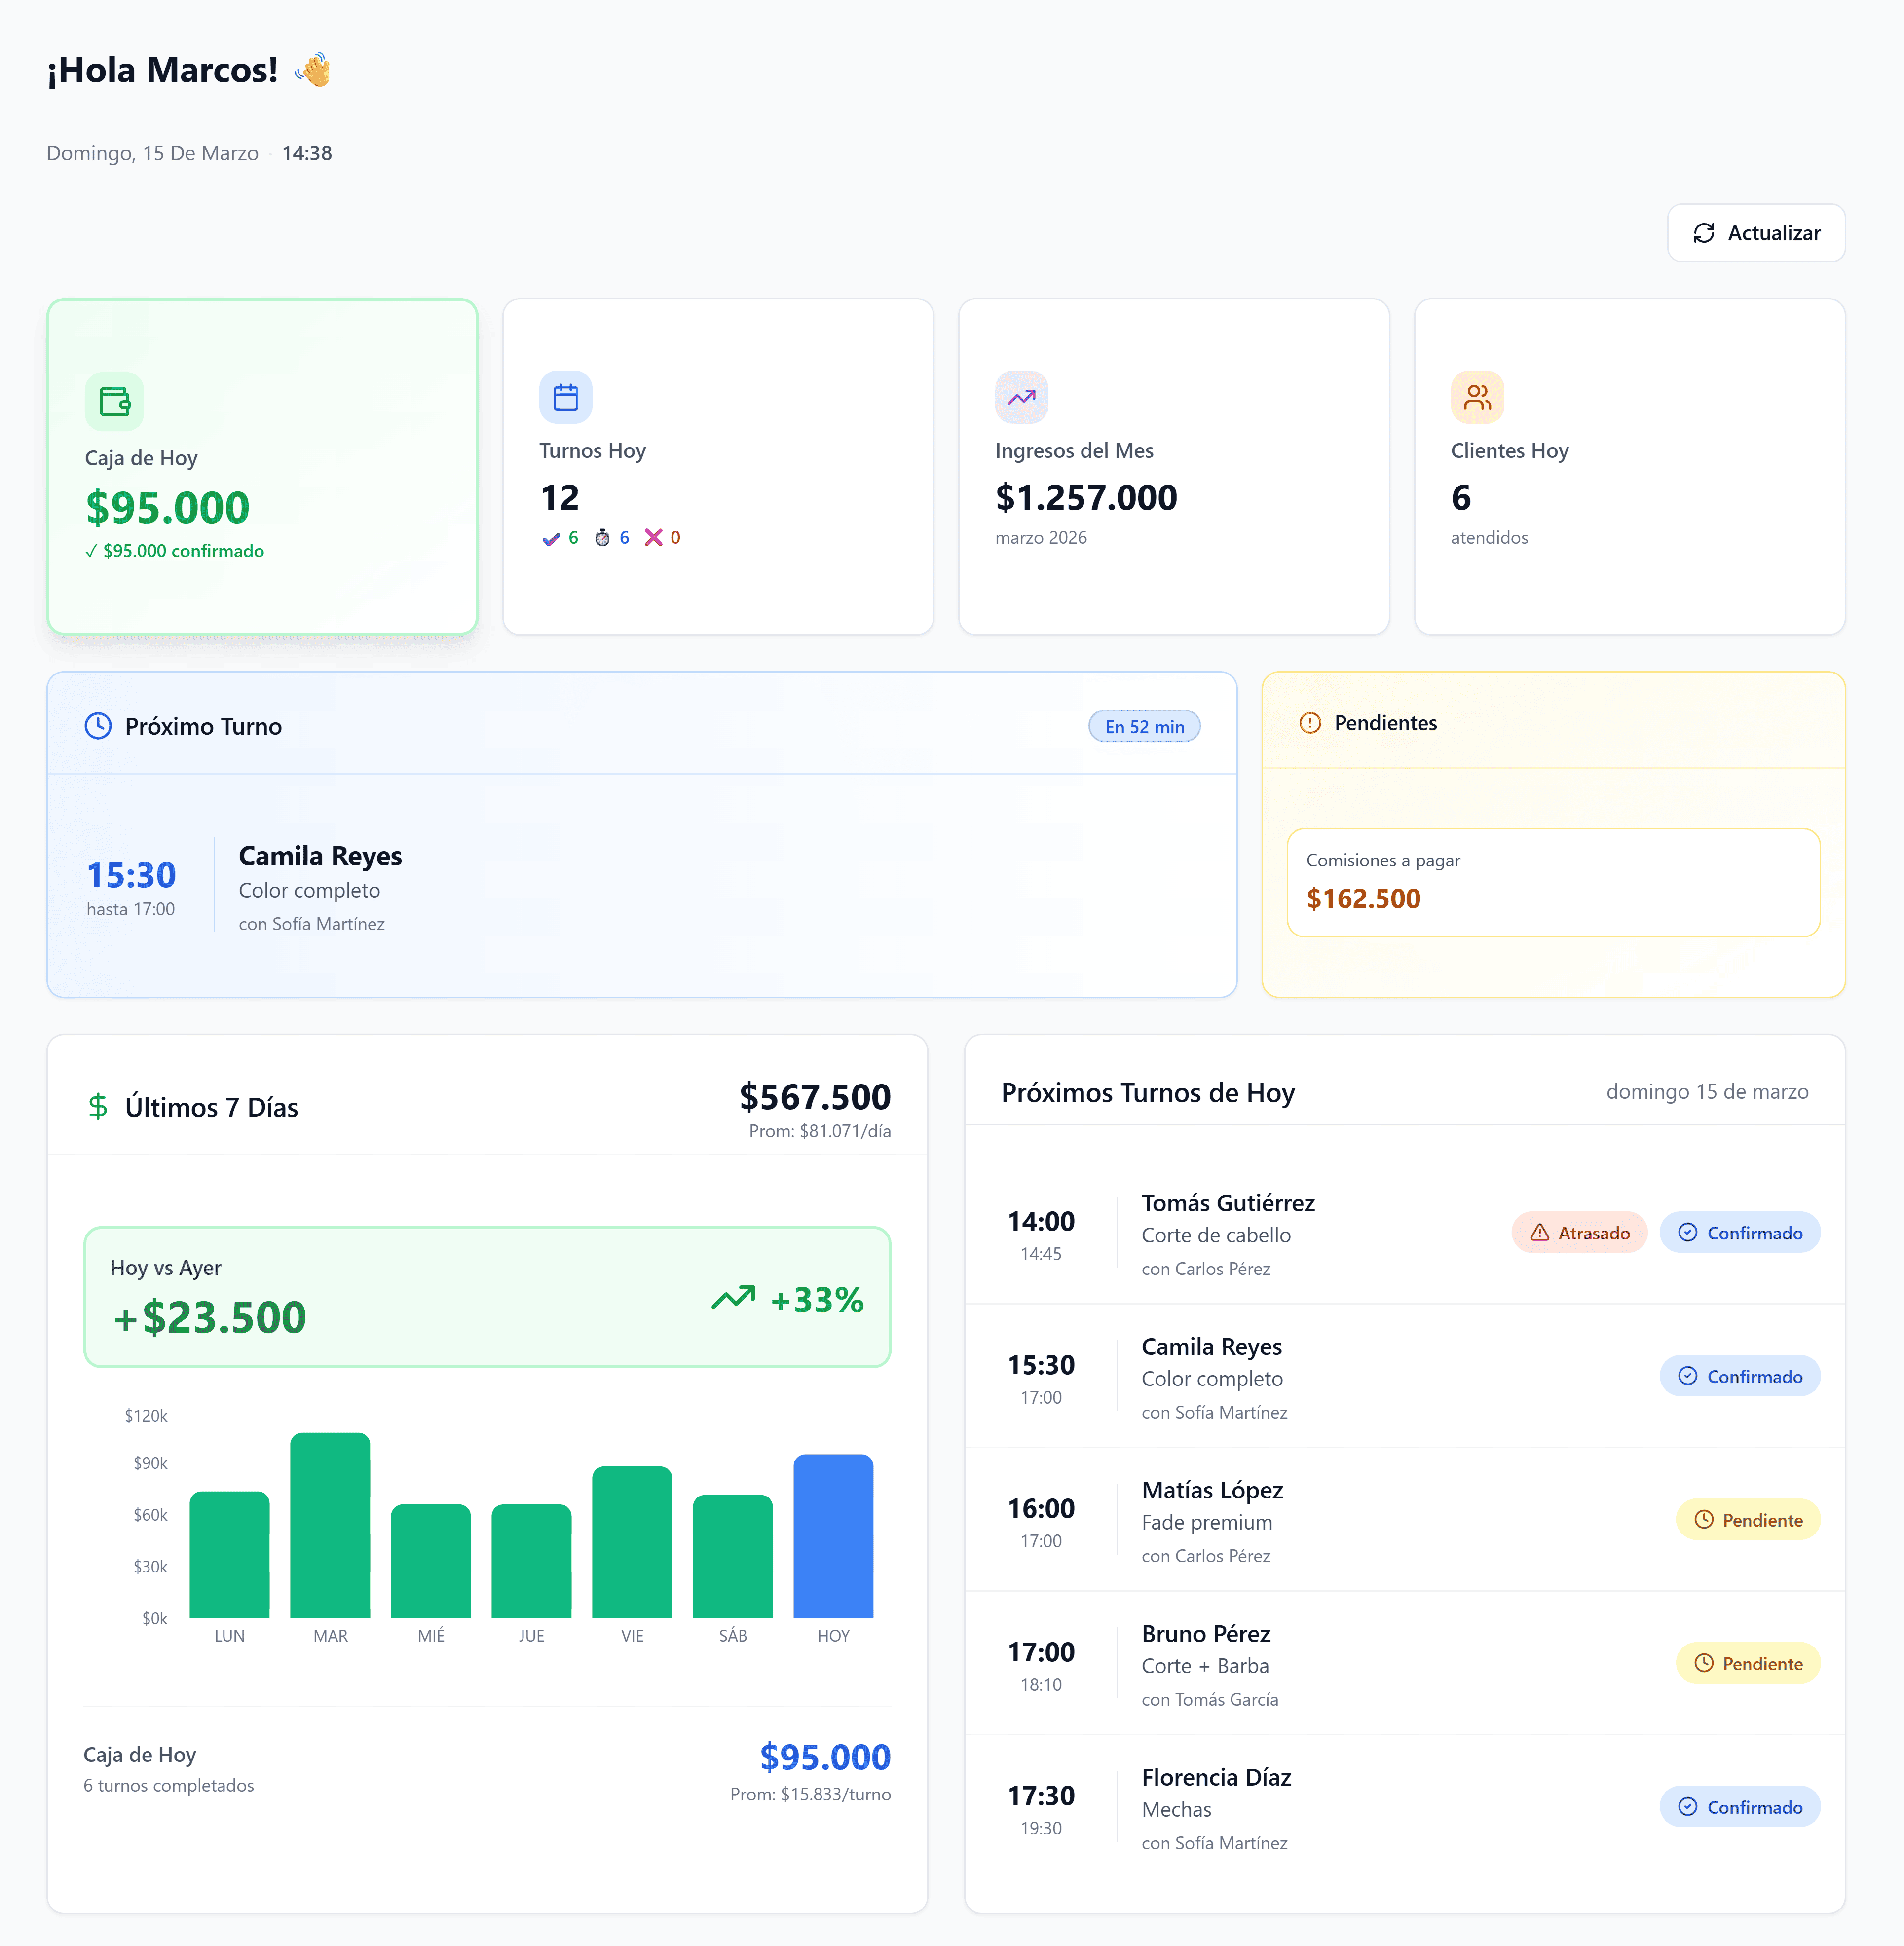Image resolution: width=1904 pixels, height=1946 pixels.
Task: Click the clock icon next to Próximo Turno
Action: pos(97,726)
